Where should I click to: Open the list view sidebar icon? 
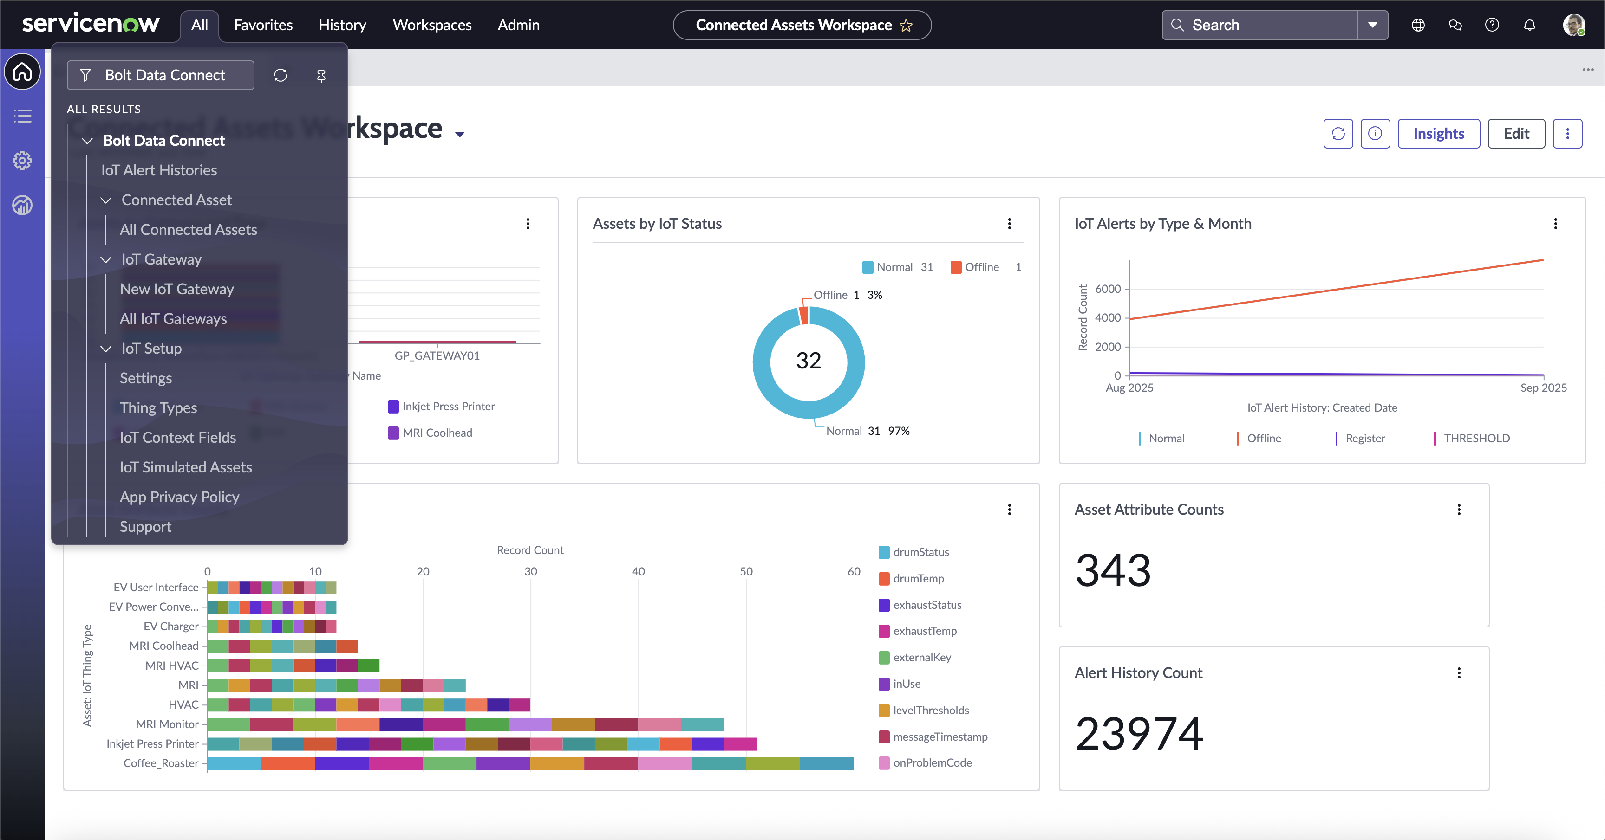click(22, 116)
